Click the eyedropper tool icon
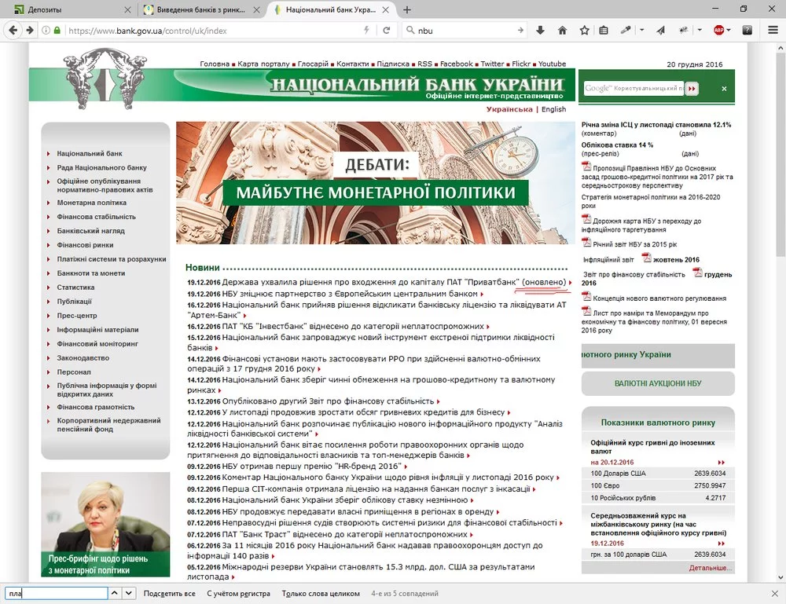This screenshot has width=786, height=604. click(x=626, y=31)
